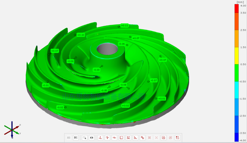Click the swap squares arrows icon
This screenshot has width=247, height=143.
(177, 138)
